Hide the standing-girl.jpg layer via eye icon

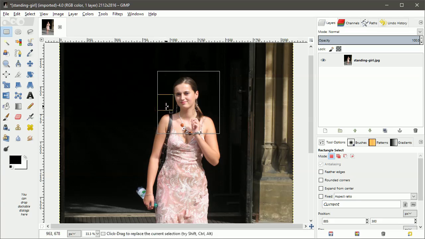tap(323, 60)
